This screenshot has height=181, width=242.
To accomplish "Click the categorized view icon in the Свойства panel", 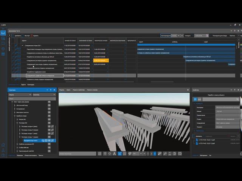I will (x=195, y=99).
